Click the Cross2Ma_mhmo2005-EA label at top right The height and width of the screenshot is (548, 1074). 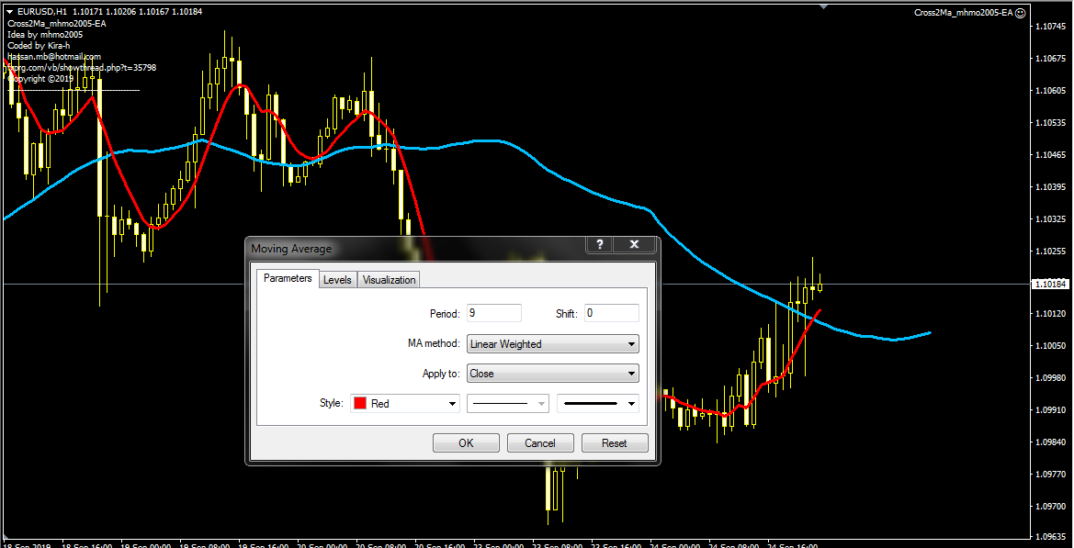point(963,13)
